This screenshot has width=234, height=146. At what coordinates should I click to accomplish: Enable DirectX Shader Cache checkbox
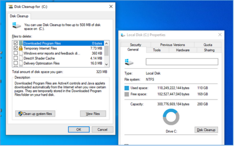tap(15, 58)
